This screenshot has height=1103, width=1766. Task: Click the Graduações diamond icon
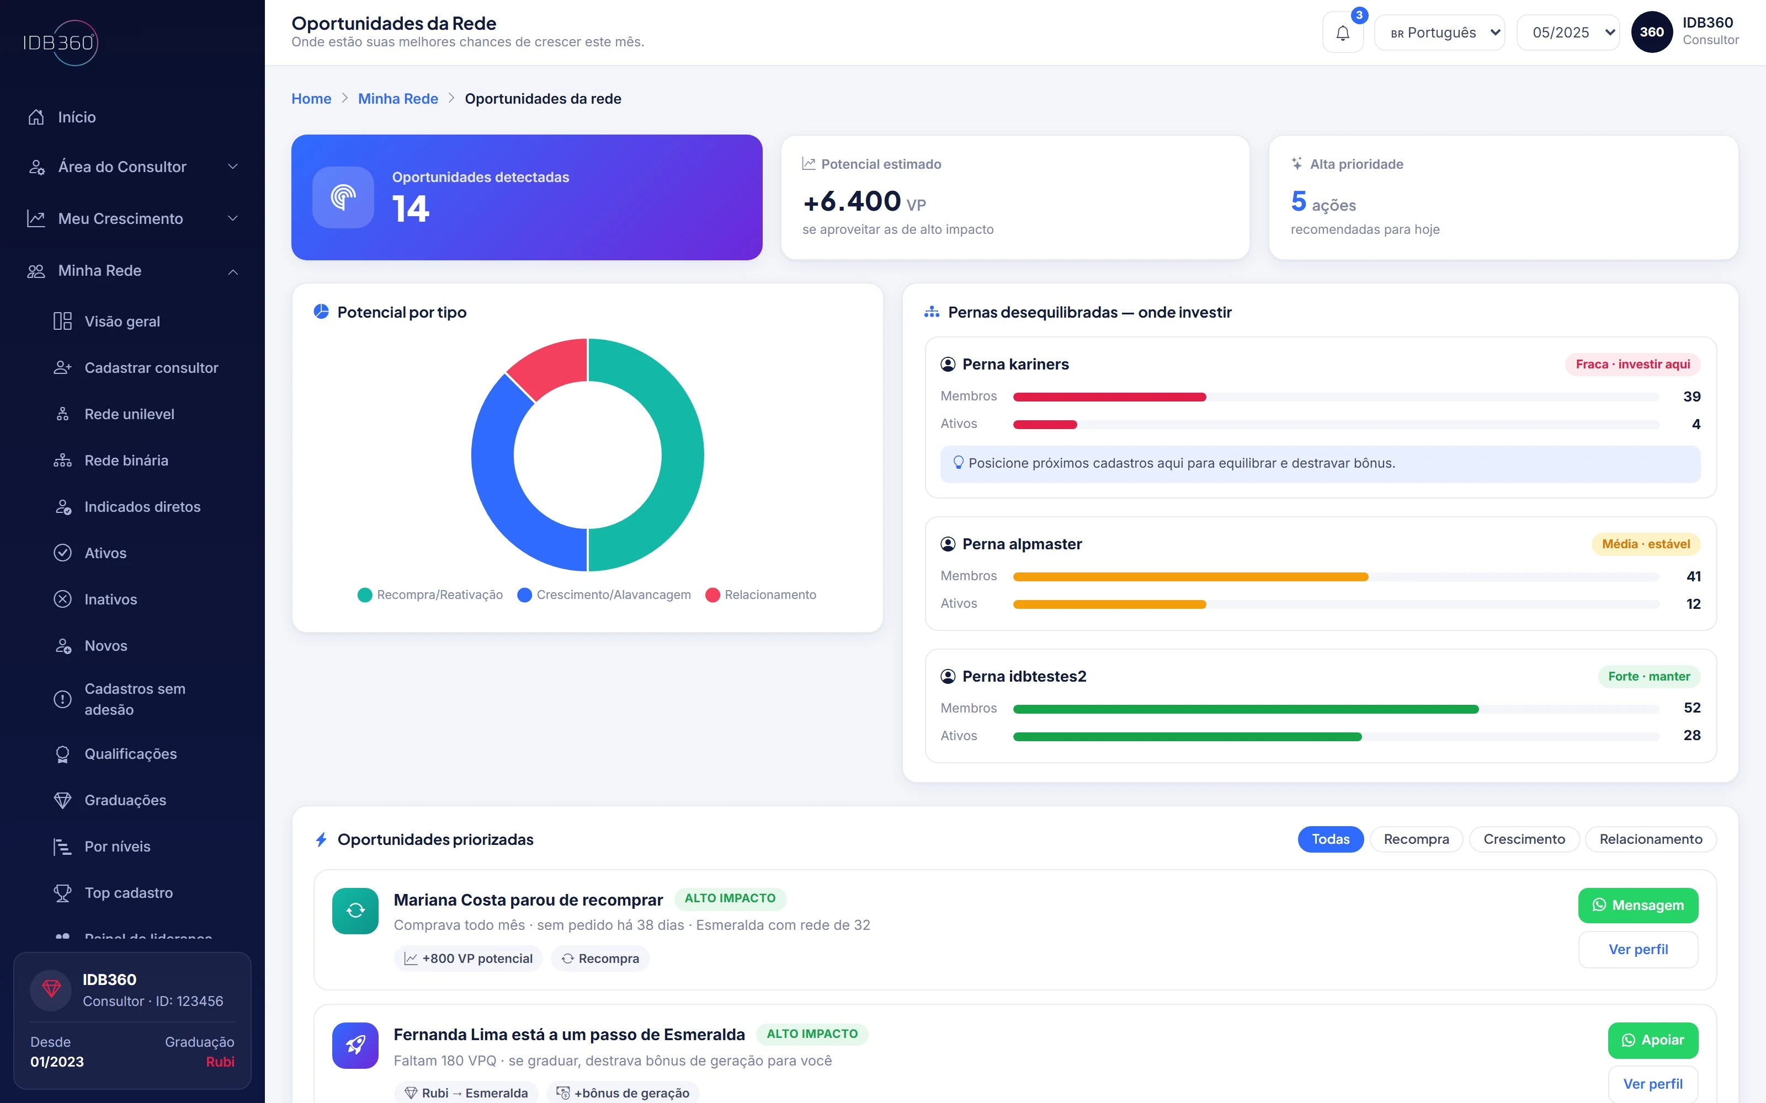click(63, 800)
